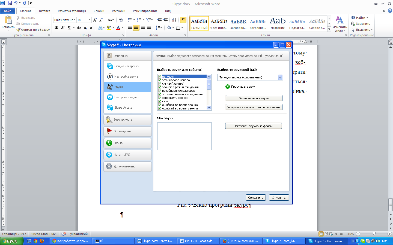The width and height of the screenshot is (393, 245).
Task: Center text in Word ribbon
Action: [x=136, y=28]
